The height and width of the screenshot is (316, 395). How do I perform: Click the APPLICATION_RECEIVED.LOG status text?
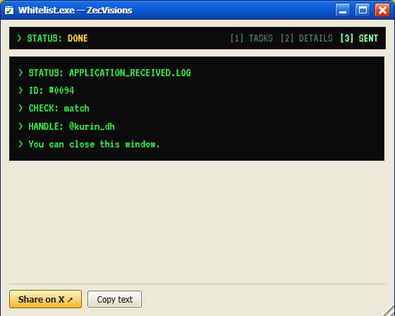click(130, 73)
